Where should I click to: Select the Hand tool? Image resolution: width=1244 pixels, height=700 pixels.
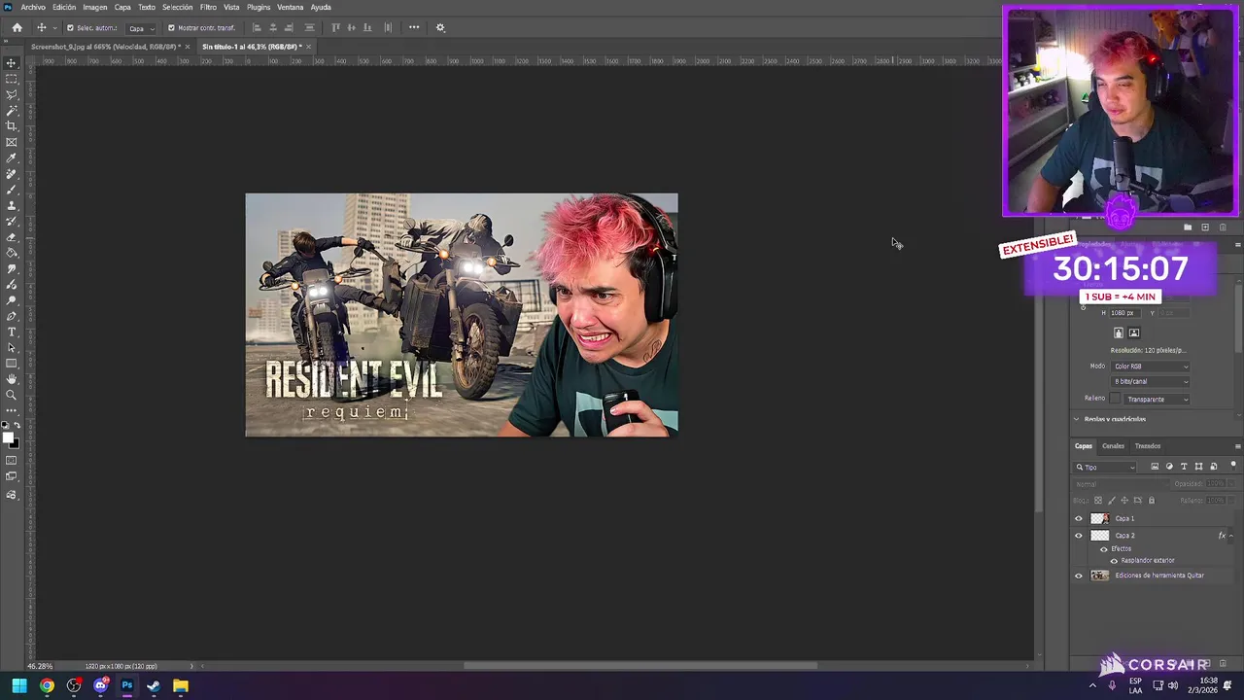click(x=12, y=379)
